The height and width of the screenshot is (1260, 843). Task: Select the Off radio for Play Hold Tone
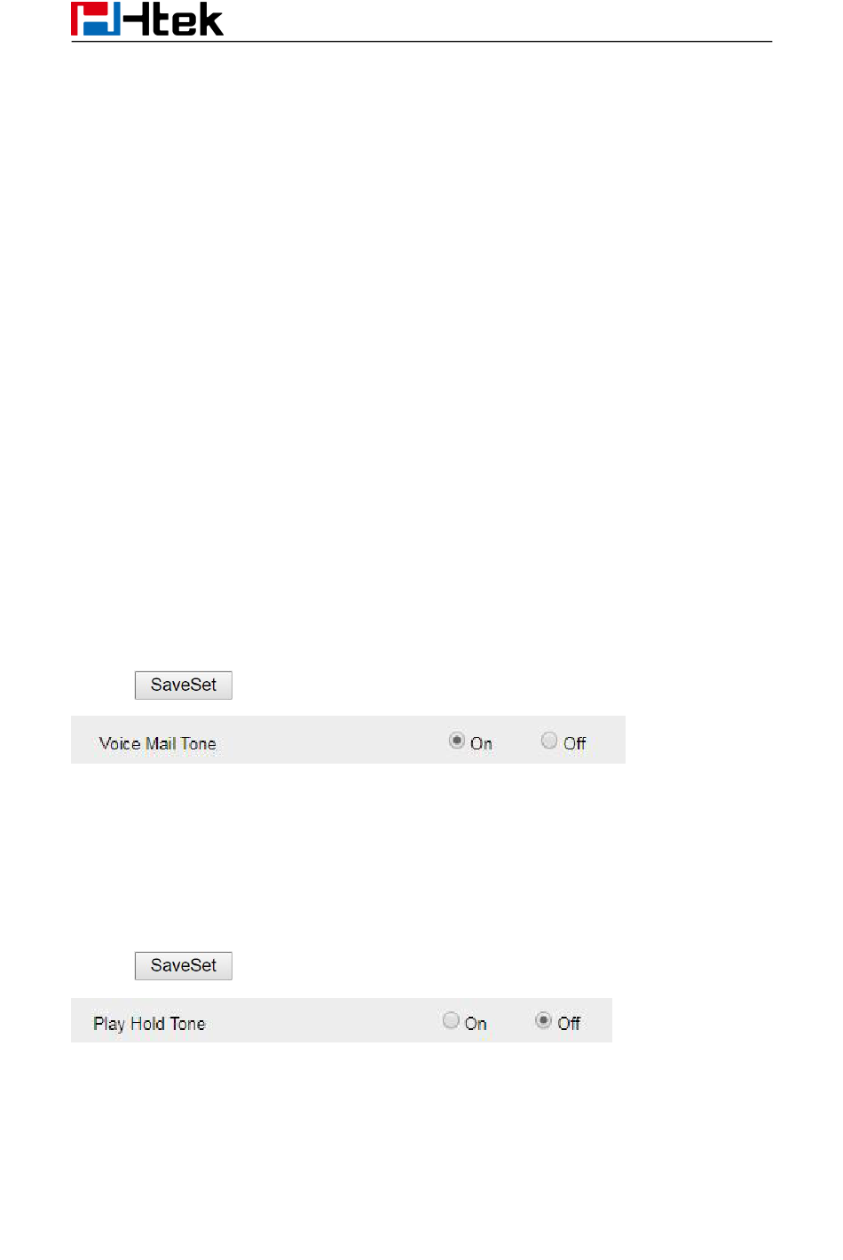click(544, 1020)
